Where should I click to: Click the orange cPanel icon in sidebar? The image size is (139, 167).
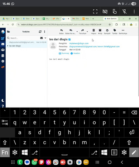(x=3, y=67)
